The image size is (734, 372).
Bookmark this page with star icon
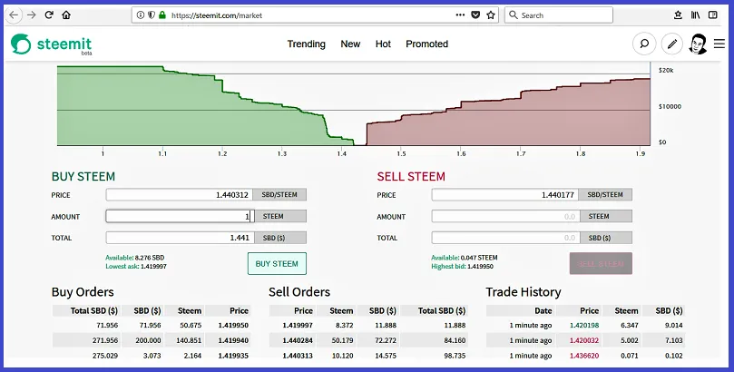point(491,15)
